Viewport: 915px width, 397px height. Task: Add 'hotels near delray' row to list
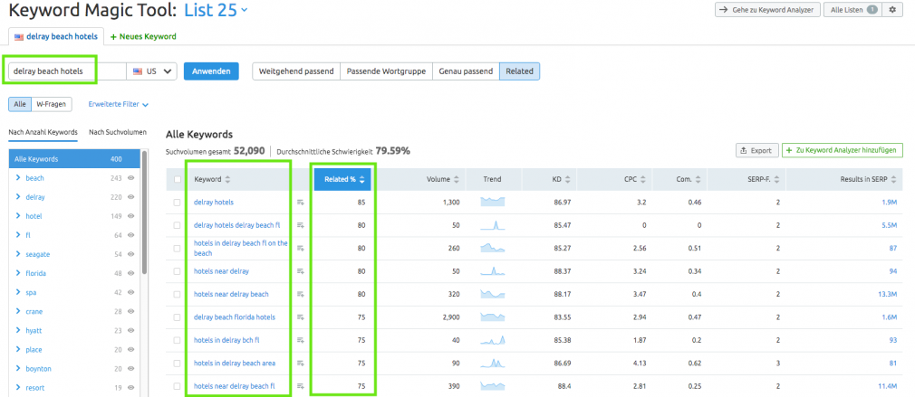(301, 270)
